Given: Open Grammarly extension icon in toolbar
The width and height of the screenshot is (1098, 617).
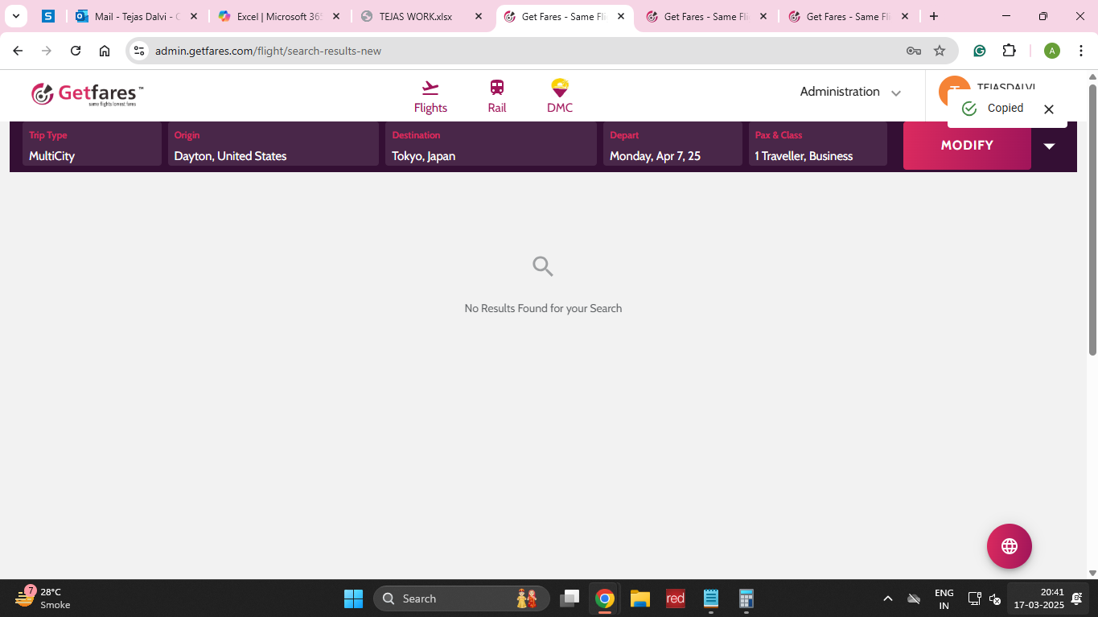Looking at the screenshot, I should 979,51.
